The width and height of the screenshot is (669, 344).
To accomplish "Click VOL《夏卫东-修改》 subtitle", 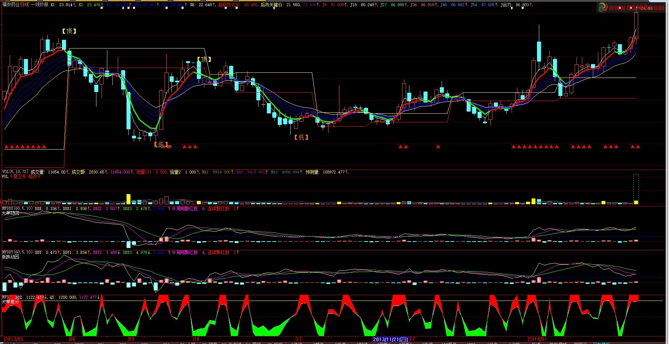I will click(21, 177).
